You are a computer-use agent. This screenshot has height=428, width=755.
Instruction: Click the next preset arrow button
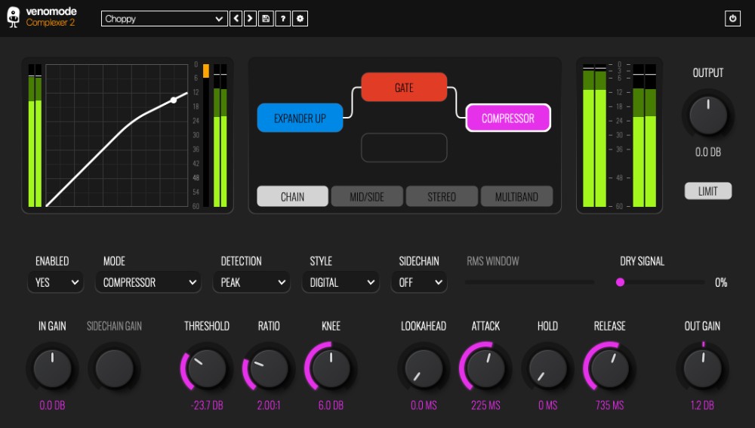pos(250,19)
